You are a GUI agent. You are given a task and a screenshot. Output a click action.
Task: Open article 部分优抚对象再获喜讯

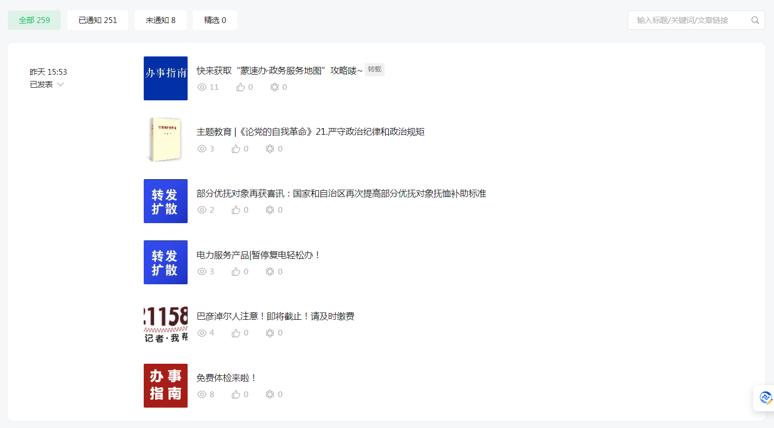coord(341,193)
